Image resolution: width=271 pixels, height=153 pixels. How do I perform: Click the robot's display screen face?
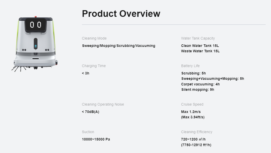(36, 25)
